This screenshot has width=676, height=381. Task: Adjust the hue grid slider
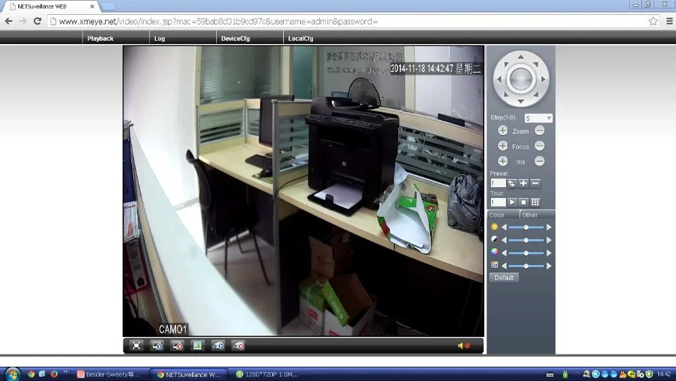pos(526,266)
